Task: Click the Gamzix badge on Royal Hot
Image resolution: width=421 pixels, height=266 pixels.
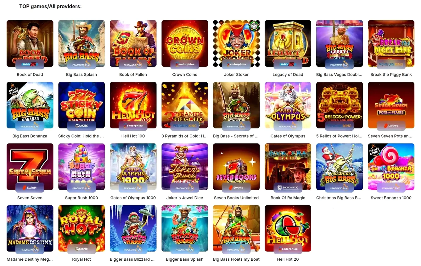Action: pos(81,249)
